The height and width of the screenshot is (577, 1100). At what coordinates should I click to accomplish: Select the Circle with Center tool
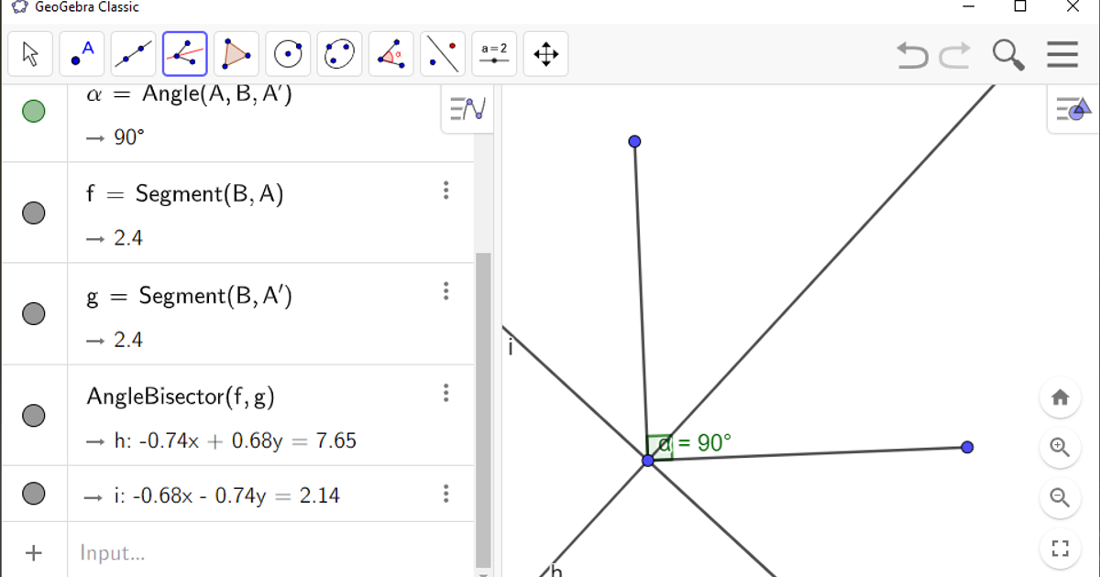coord(288,54)
